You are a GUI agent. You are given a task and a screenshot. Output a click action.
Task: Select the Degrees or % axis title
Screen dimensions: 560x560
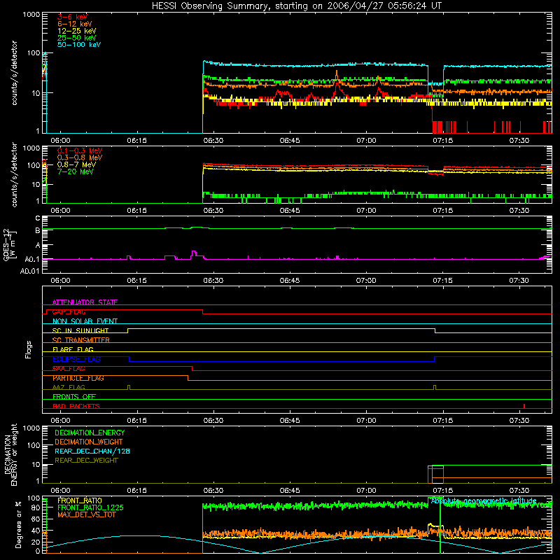(x=18, y=524)
